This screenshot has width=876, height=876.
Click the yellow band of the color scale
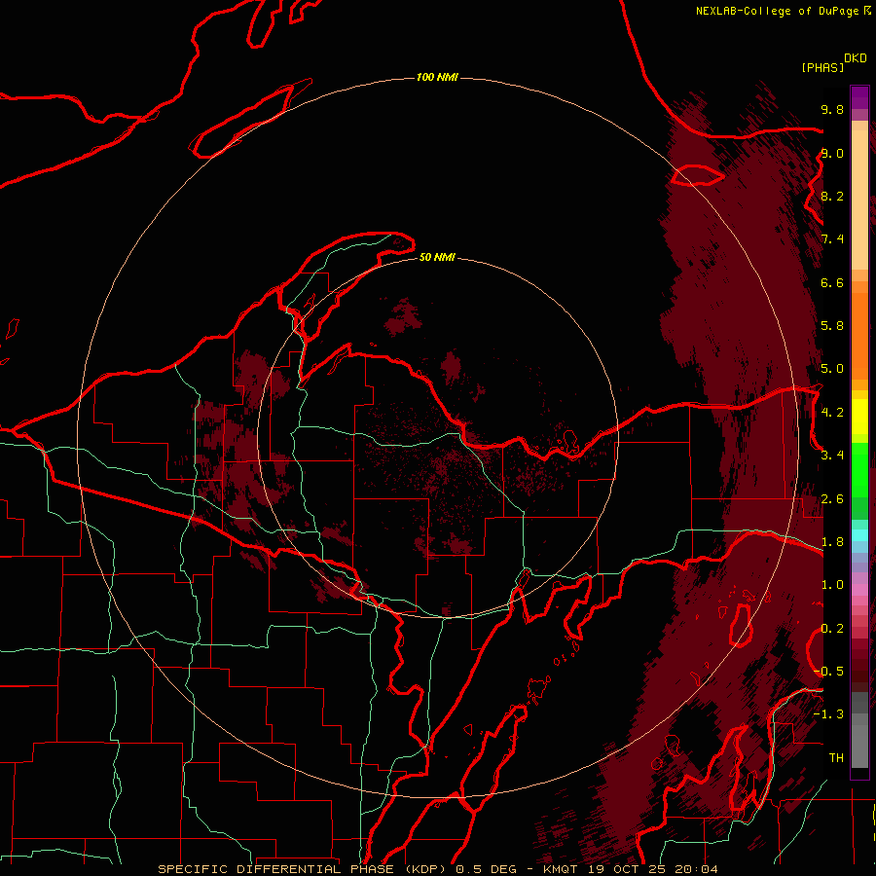tap(859, 417)
